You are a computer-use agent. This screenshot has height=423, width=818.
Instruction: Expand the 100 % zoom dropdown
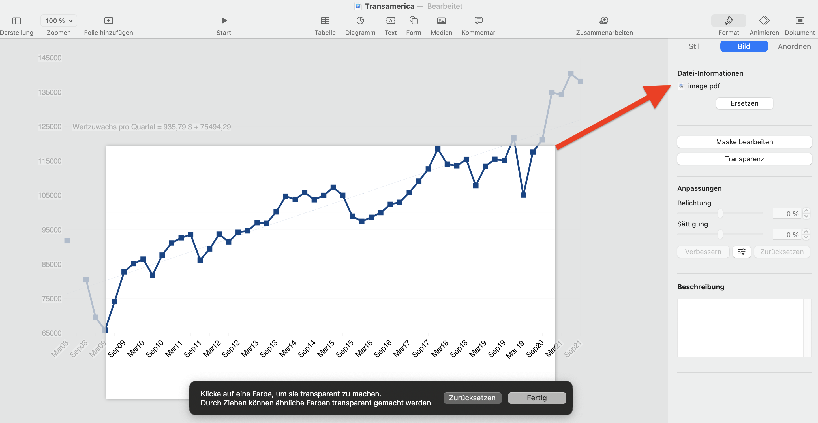(x=59, y=21)
